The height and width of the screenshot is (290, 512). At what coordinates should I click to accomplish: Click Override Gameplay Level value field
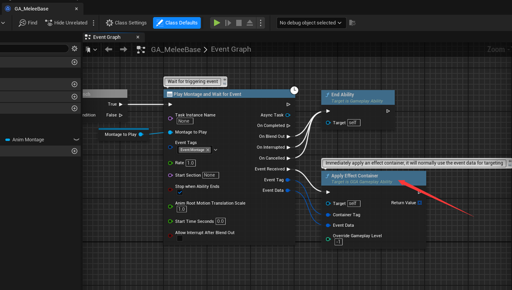(x=338, y=242)
